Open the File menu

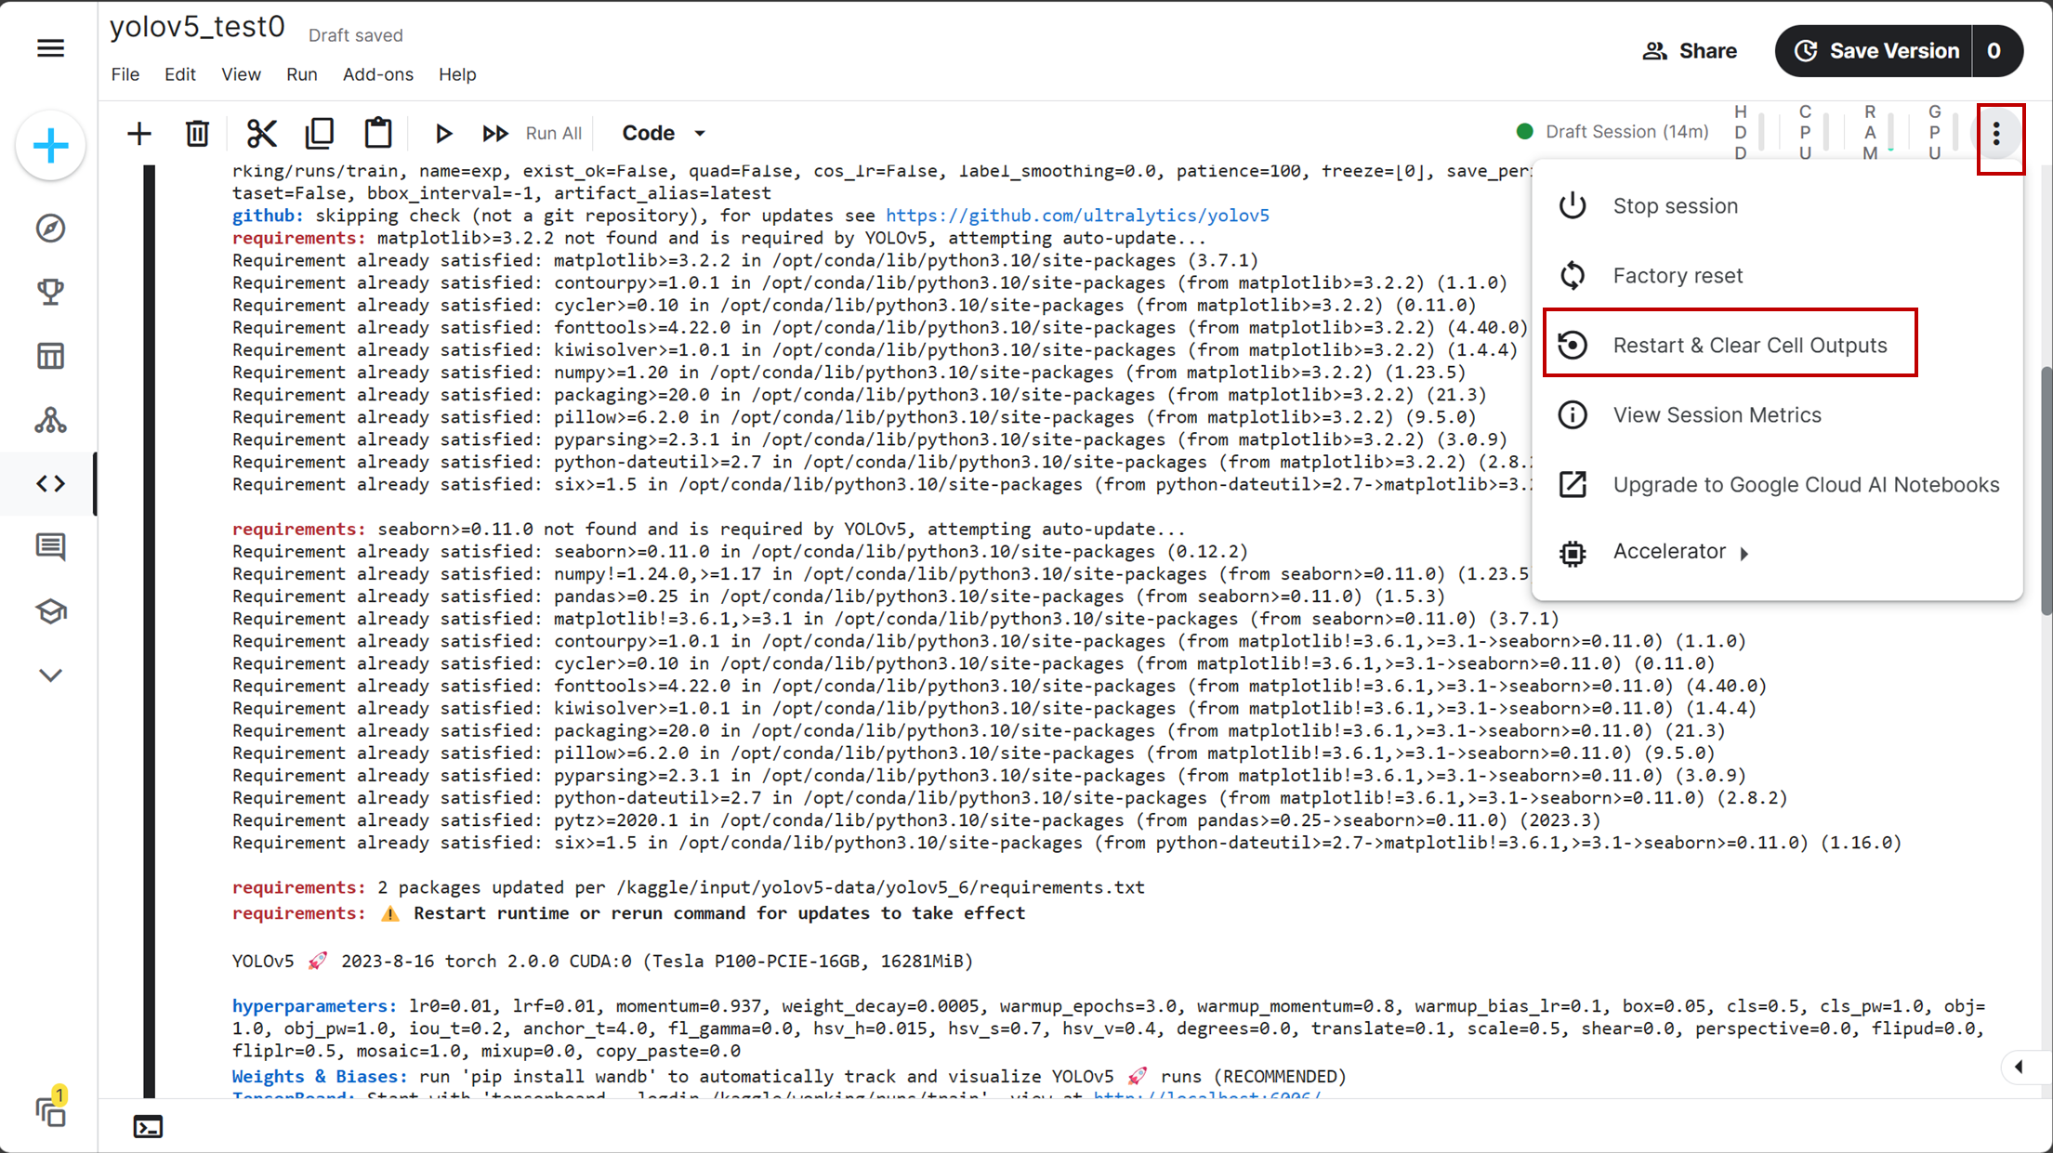(125, 74)
